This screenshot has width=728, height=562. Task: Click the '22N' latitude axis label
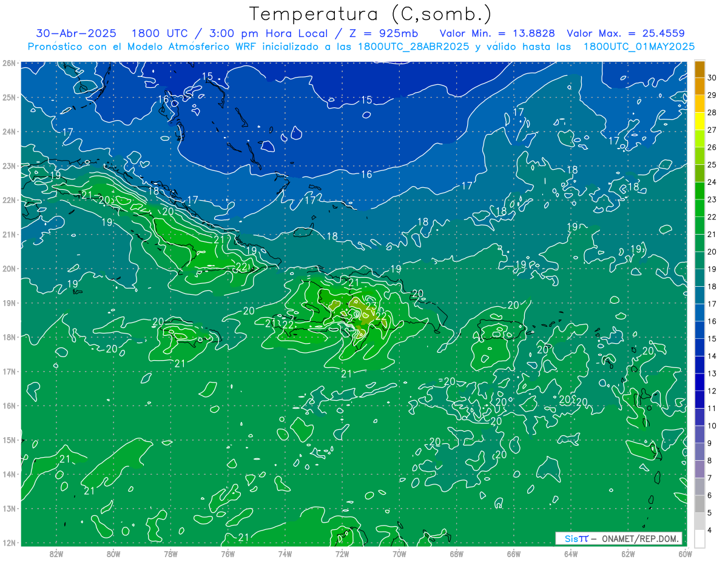(9, 200)
